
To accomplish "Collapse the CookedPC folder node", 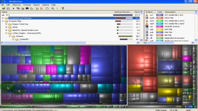I will click(x=13, y=39).
